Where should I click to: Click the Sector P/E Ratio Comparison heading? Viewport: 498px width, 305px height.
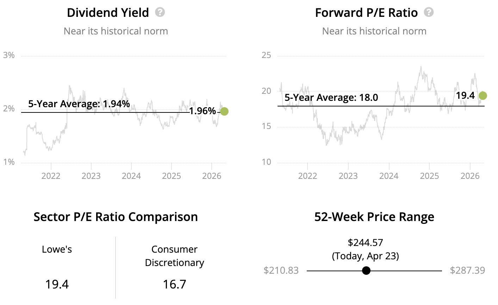[x=116, y=217]
